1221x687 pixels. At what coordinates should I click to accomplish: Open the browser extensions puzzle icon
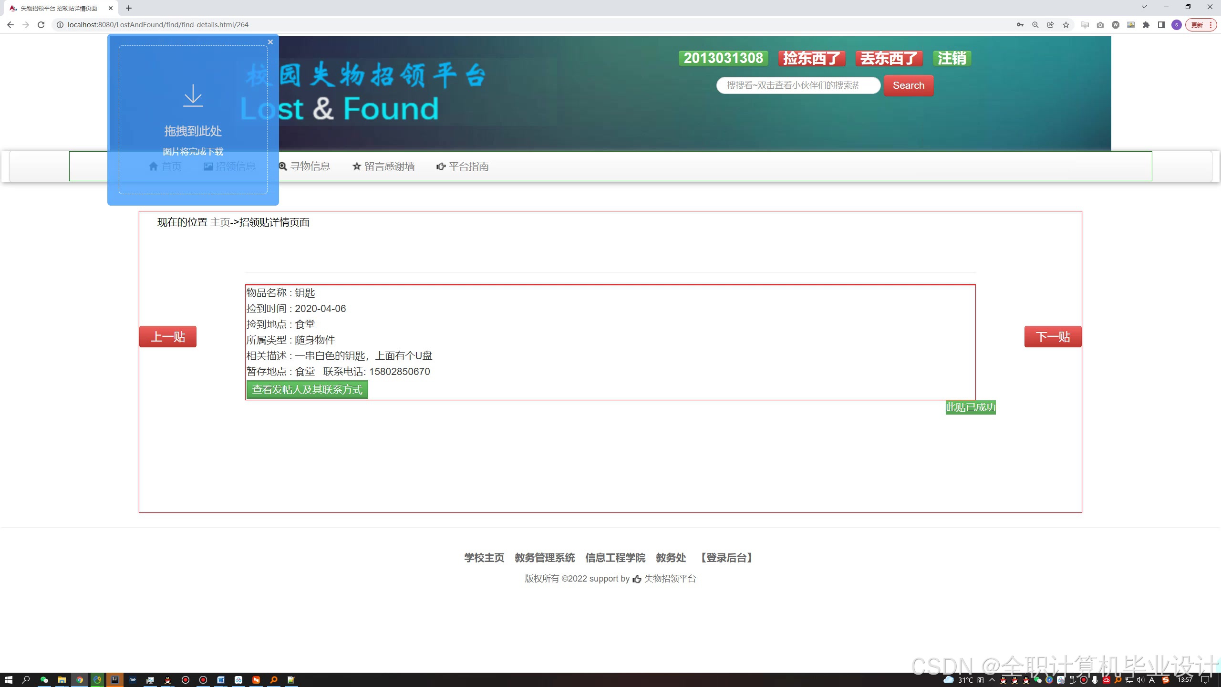tap(1146, 25)
